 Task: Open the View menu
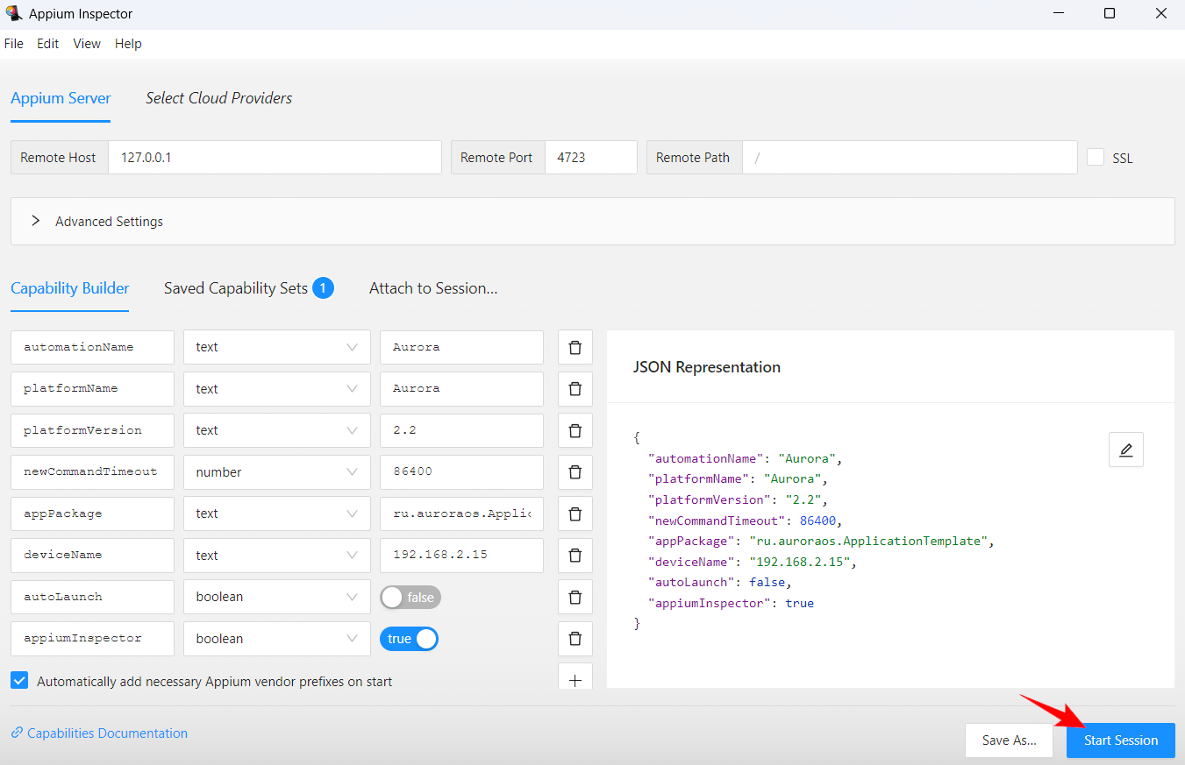[87, 44]
